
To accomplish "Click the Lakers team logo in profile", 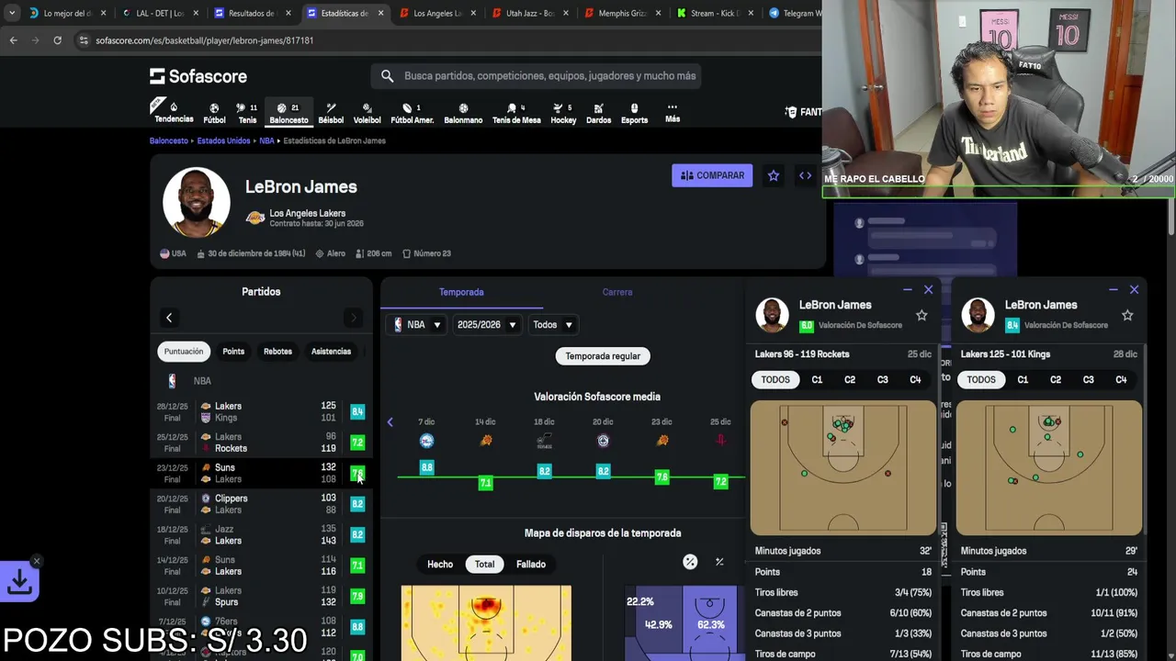I will click(x=255, y=218).
